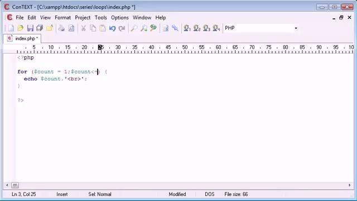Run user command 2 icon
Image resolution: width=357 pixels, height=201 pixels.
click(197, 28)
